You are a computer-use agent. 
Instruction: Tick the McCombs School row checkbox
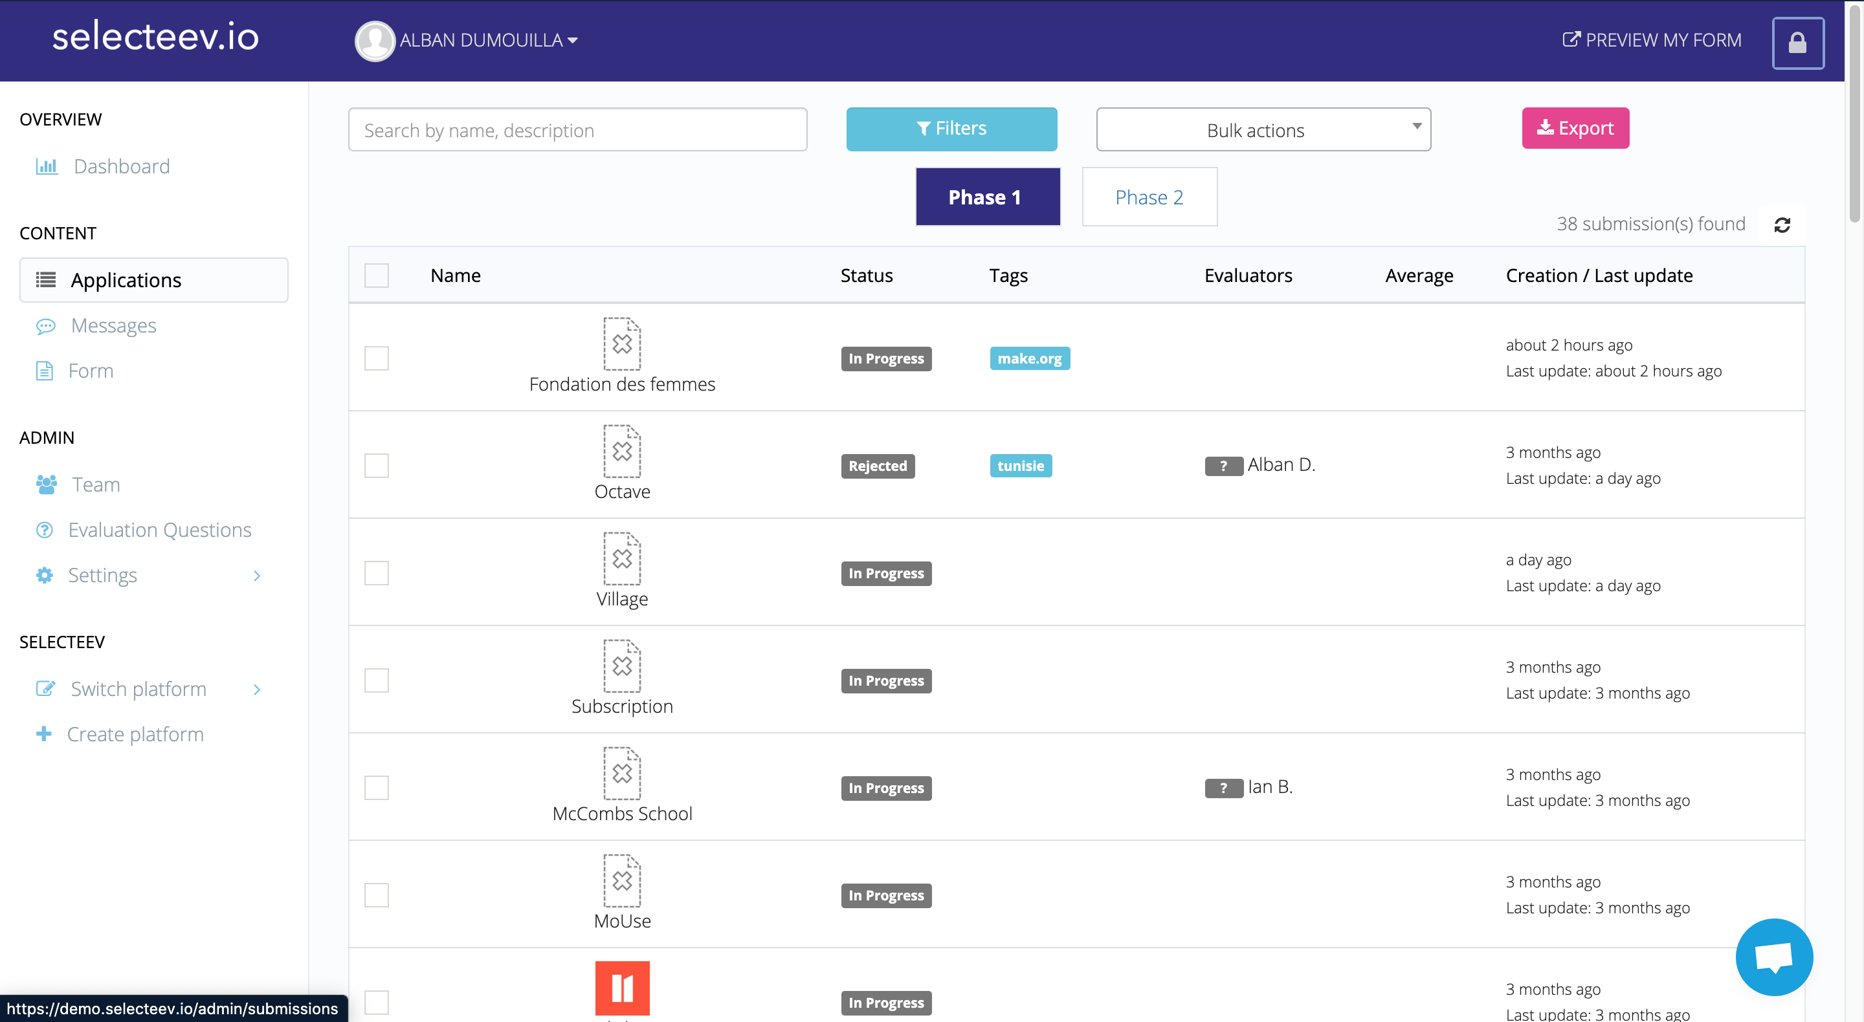point(376,788)
